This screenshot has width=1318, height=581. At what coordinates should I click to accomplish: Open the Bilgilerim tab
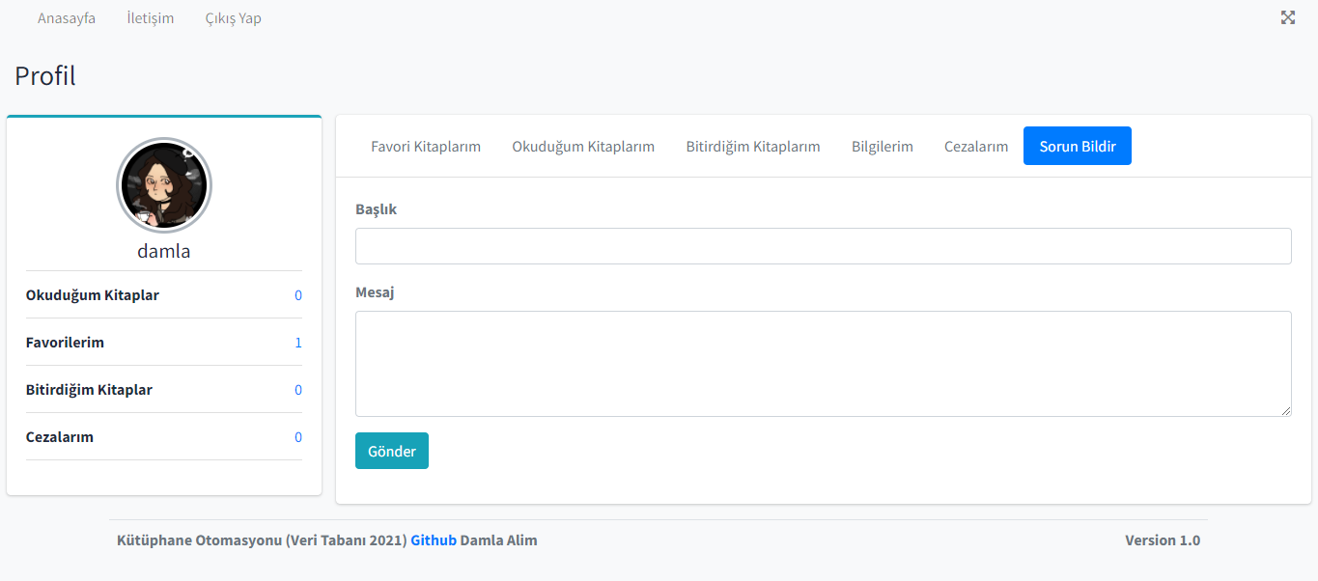pyautogui.click(x=882, y=146)
